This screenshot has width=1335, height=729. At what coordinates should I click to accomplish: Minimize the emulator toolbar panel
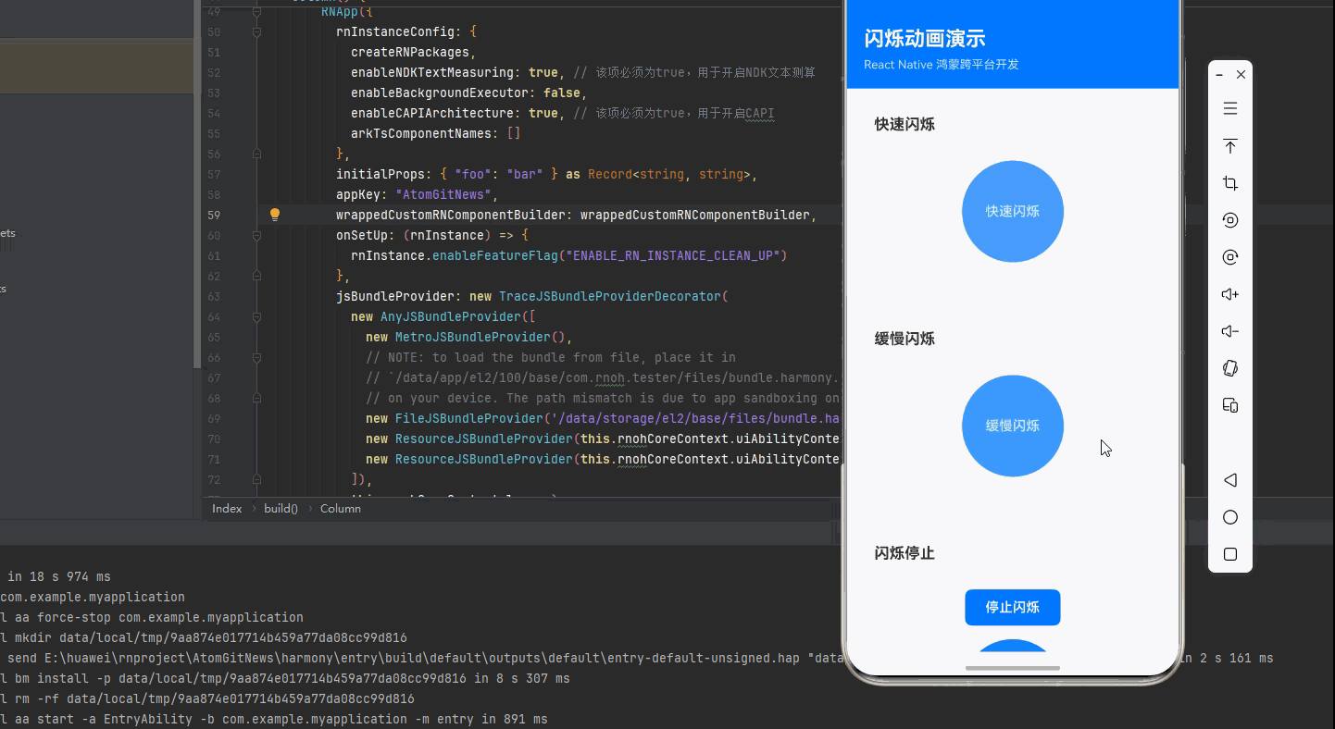point(1220,74)
